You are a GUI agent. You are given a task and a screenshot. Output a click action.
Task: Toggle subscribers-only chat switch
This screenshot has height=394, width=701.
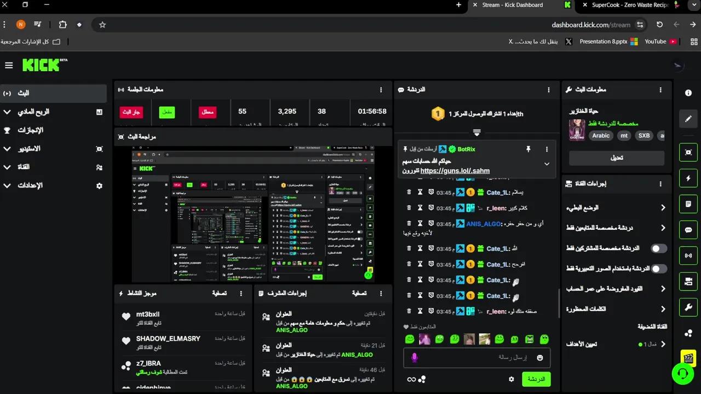tap(659, 248)
